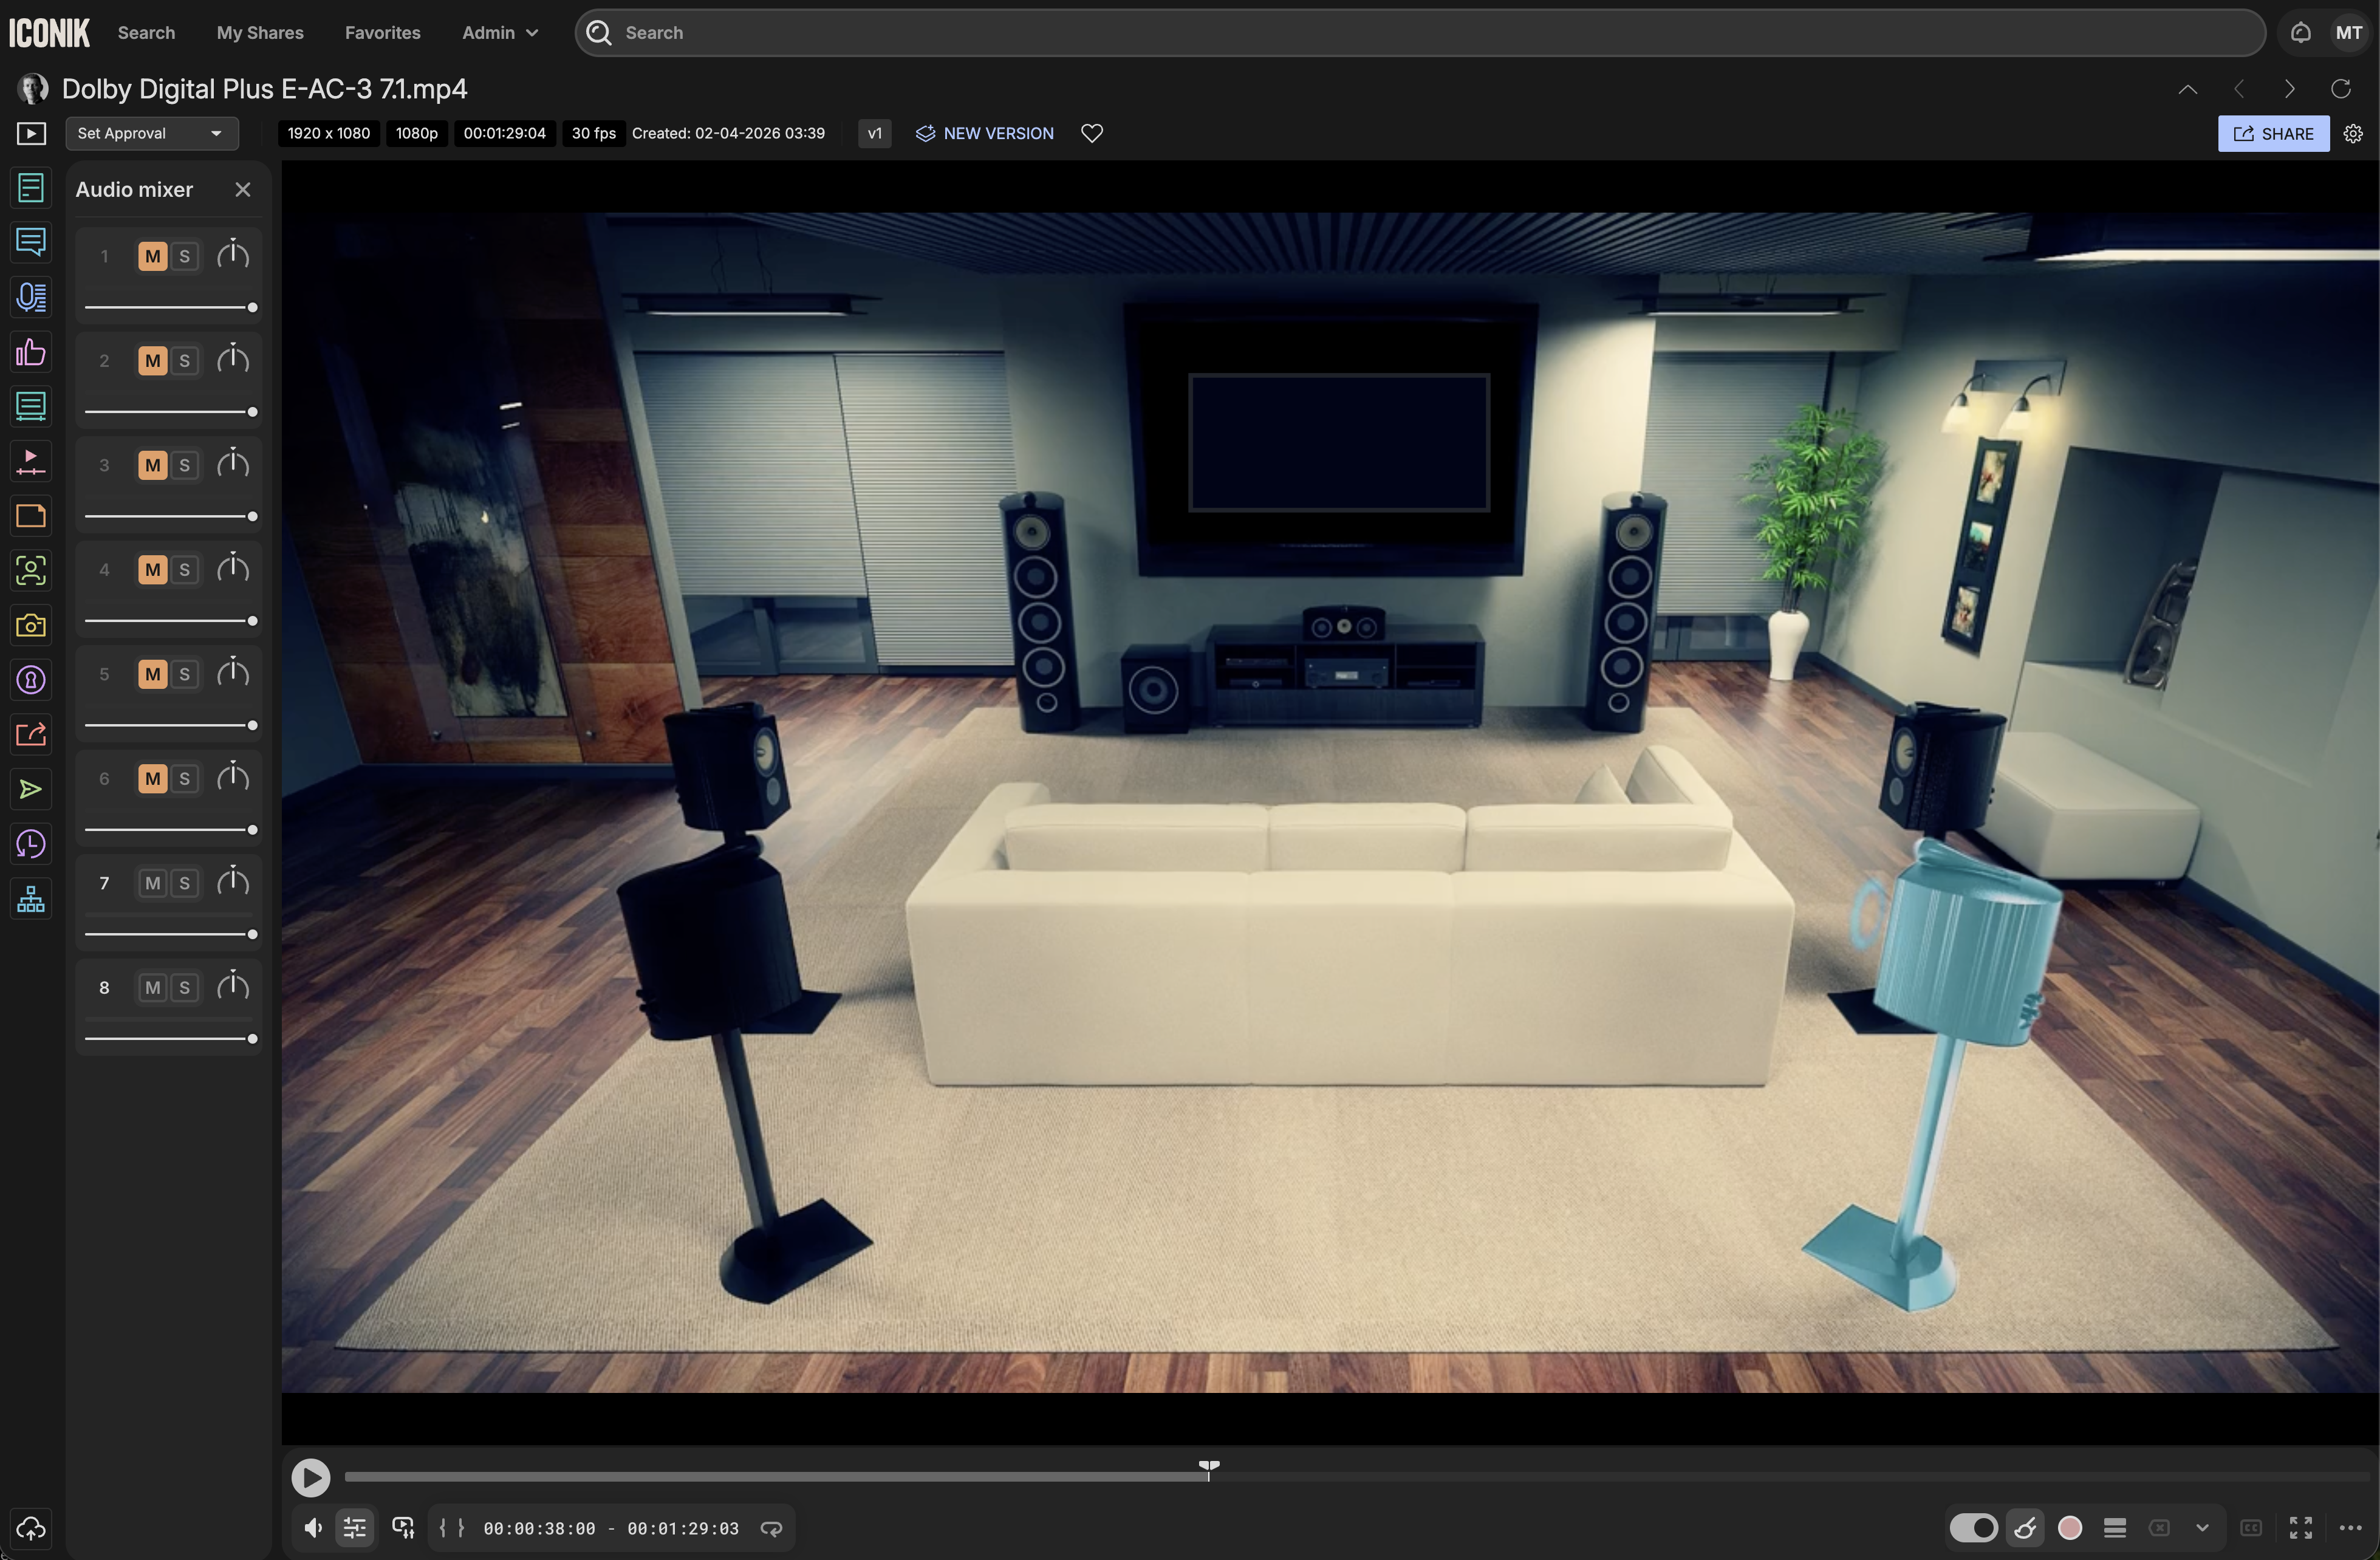Toggle the annotation switch in player bar
This screenshot has height=1560, width=2380.
(x=1973, y=1528)
